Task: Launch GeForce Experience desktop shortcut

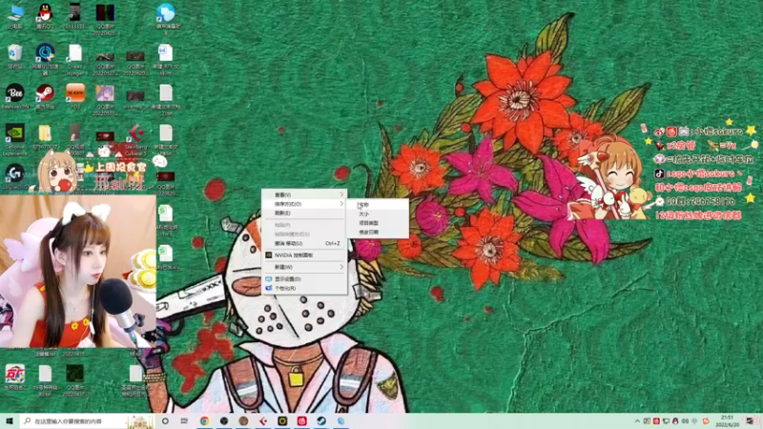Action: [x=15, y=139]
